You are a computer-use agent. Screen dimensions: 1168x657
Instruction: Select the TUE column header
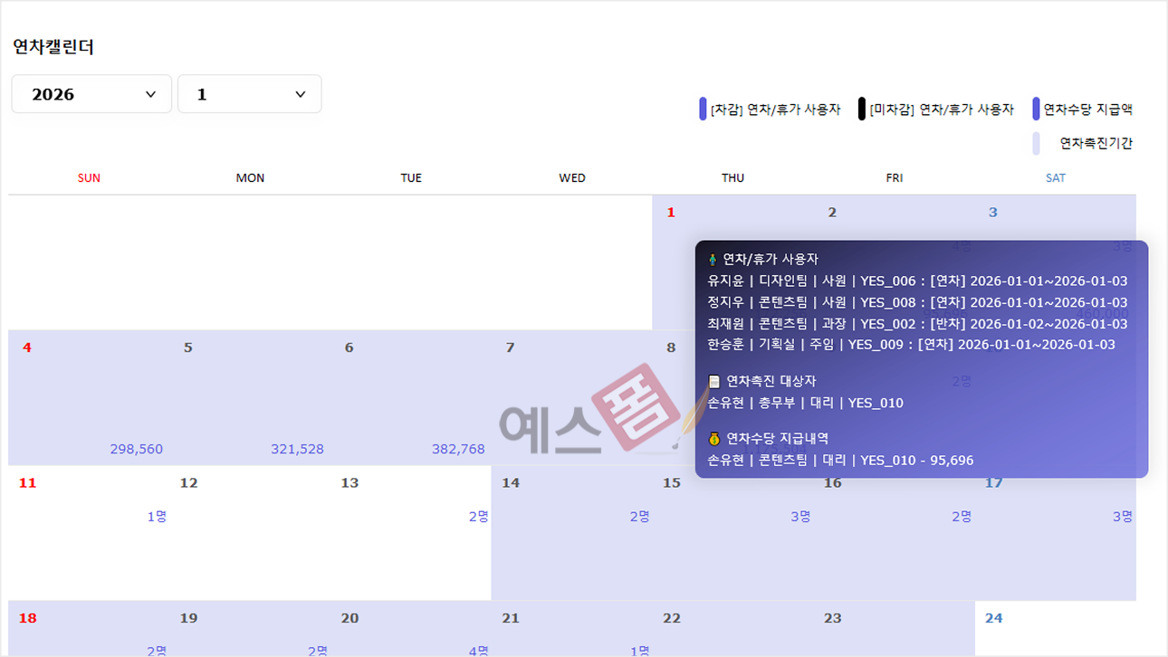pos(411,178)
